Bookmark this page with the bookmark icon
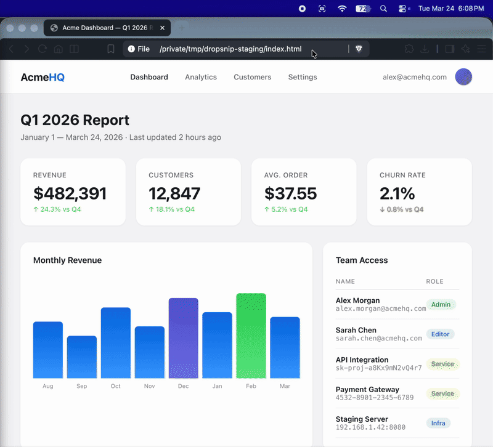Screen dimensions: 493x447 coord(111,49)
